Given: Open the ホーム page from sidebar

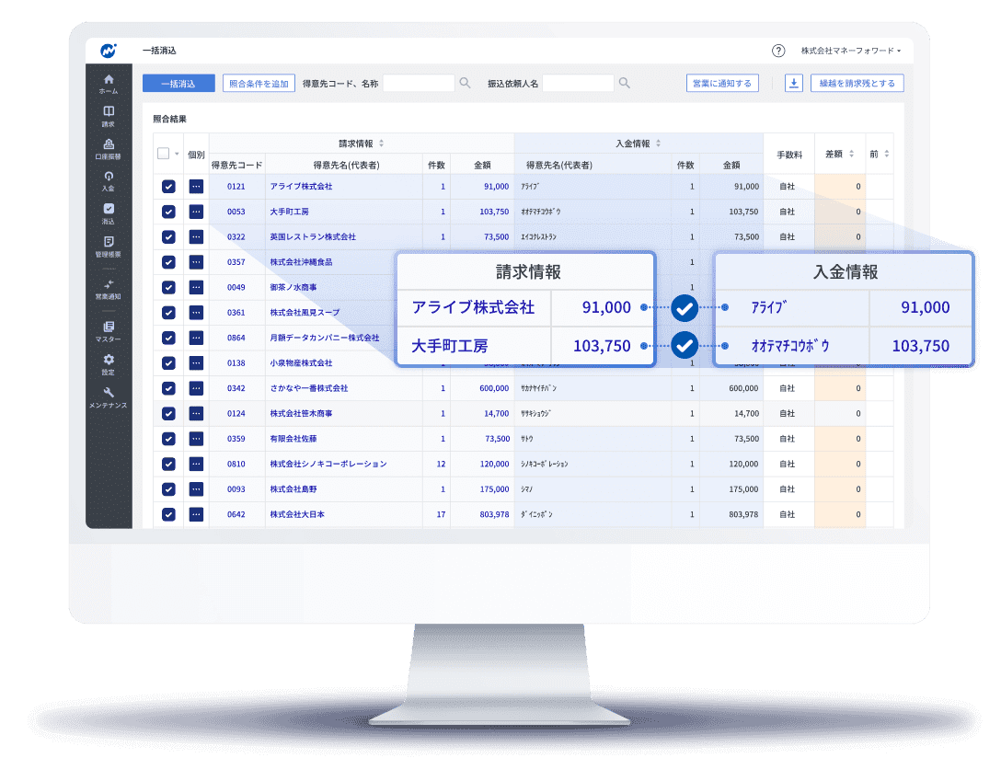Looking at the screenshot, I should (x=109, y=84).
